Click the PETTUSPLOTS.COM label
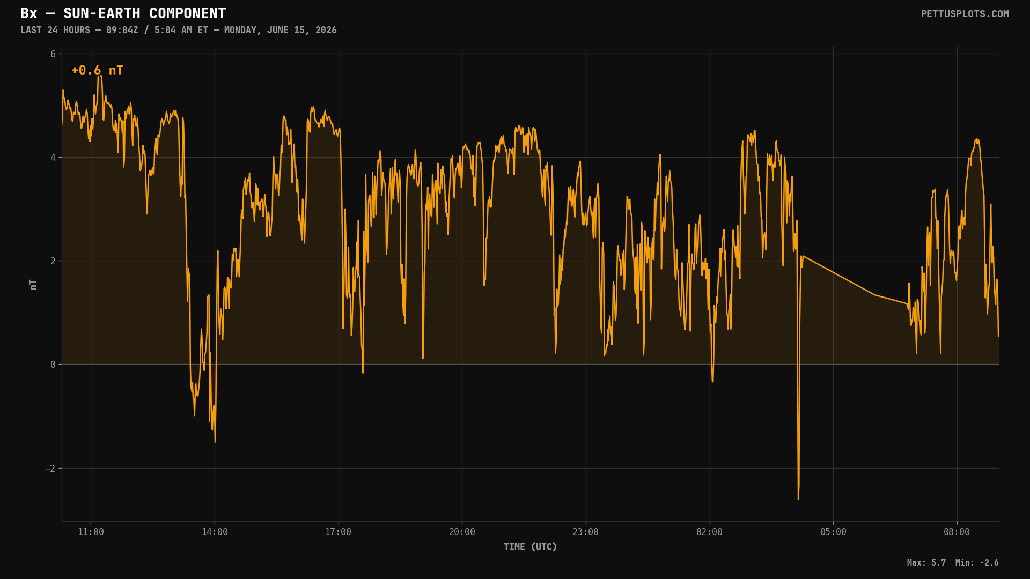1030x579 pixels. (x=965, y=14)
